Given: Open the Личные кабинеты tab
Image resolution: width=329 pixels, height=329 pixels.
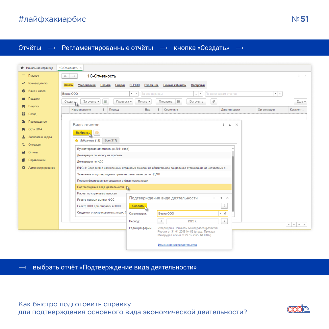Looking at the screenshot, I should tap(175, 85).
